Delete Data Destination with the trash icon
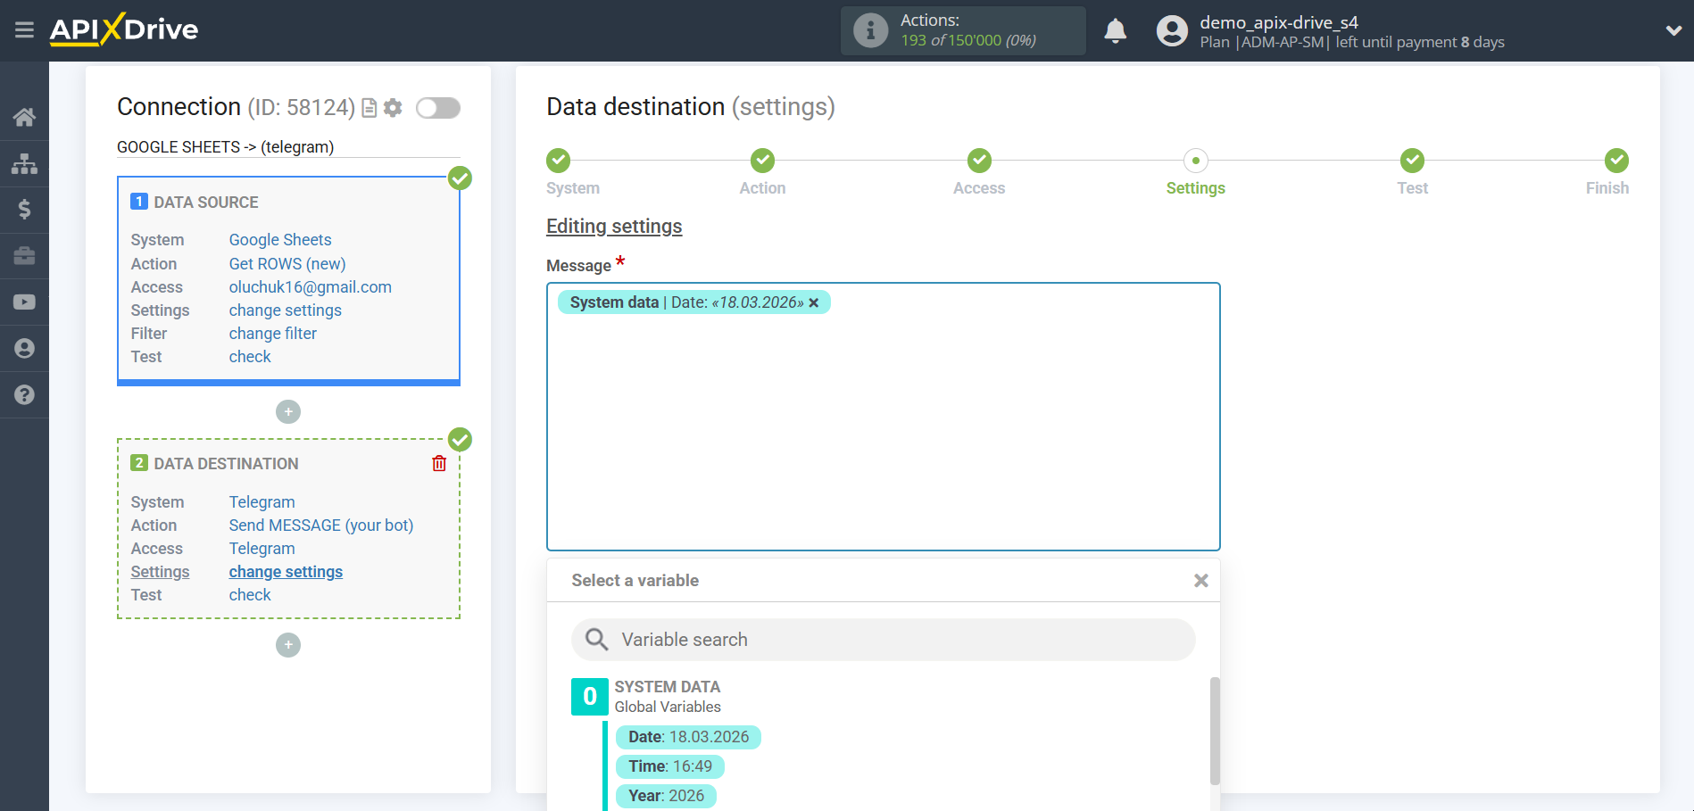 point(438,463)
